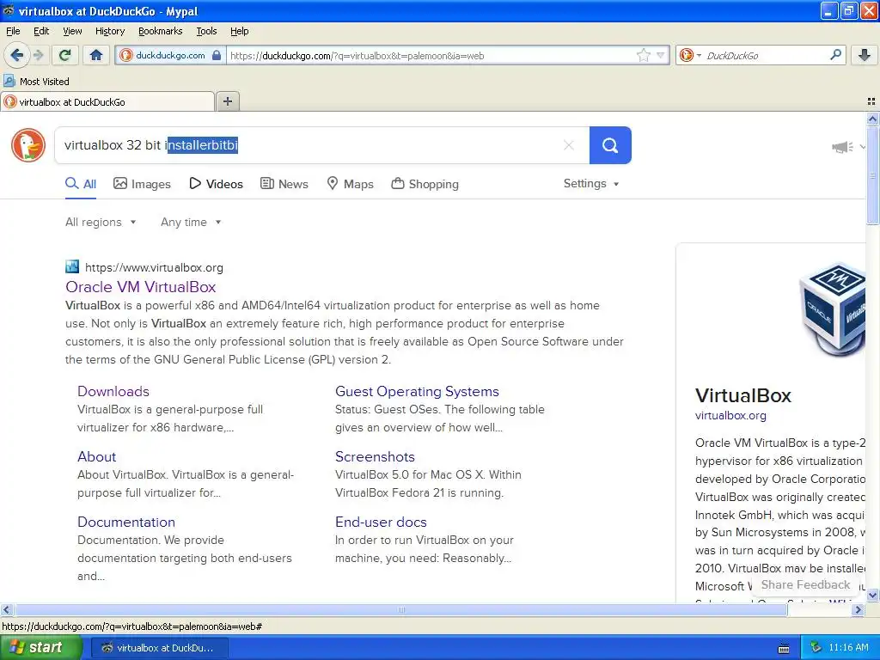The width and height of the screenshot is (880, 660).
Task: Click the horizontal scrollbar left arrow
Action: [7, 609]
